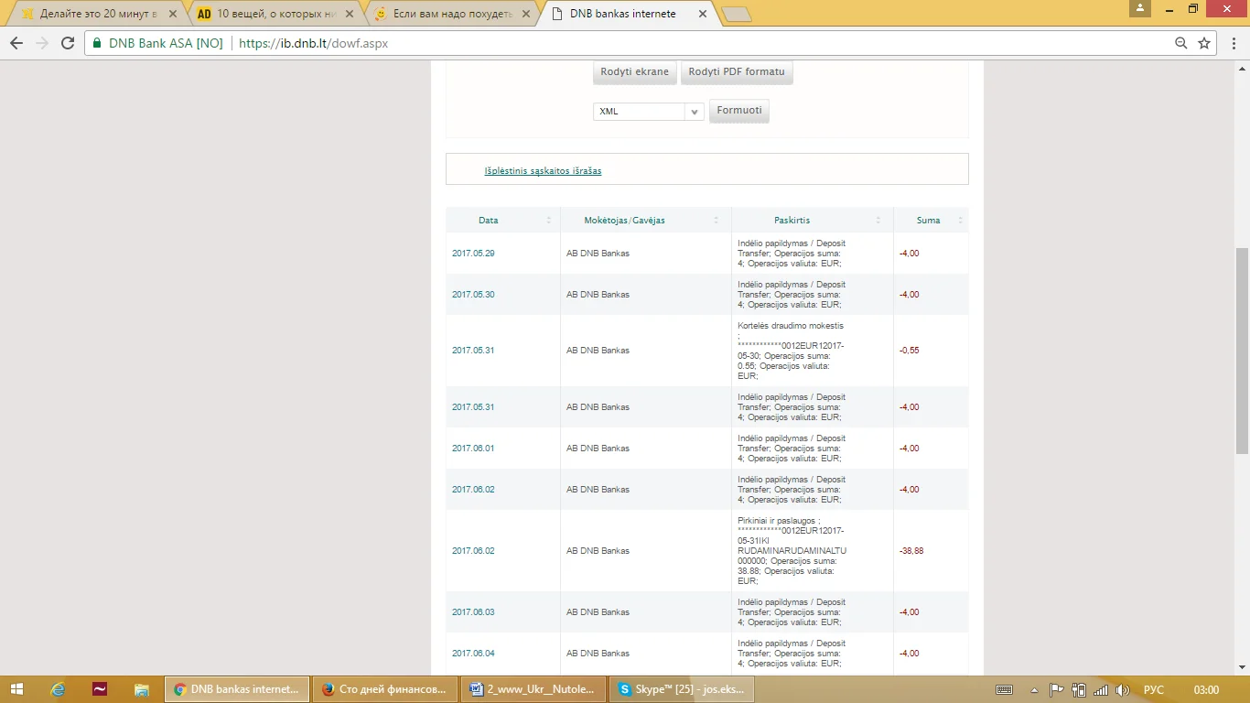The image size is (1250, 703).
Task: Reload the DNB bank page
Action: coord(68,43)
